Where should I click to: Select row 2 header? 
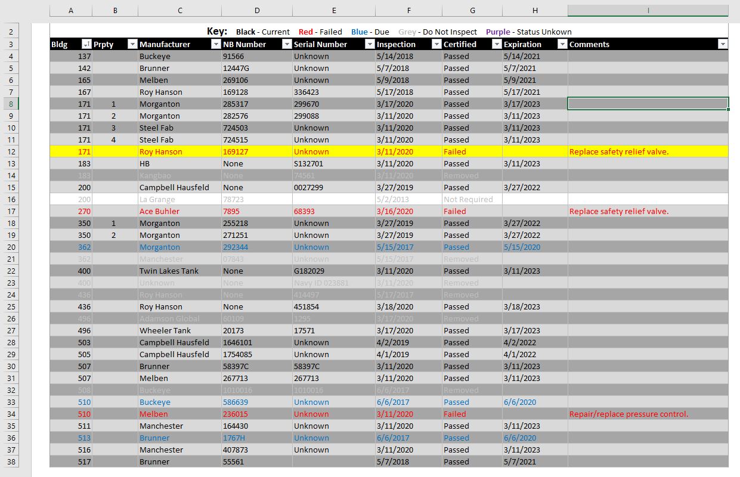pyautogui.click(x=12, y=32)
